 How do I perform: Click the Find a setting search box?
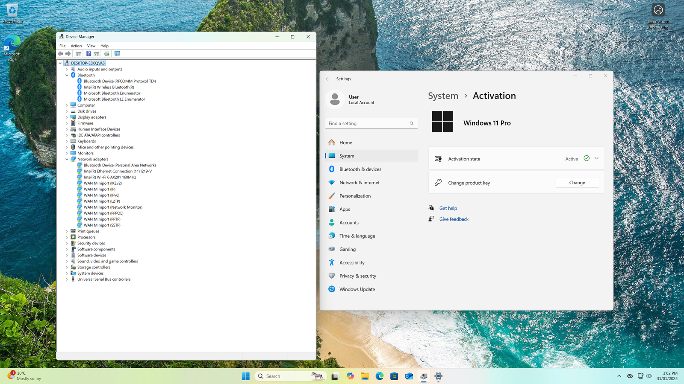point(371,123)
